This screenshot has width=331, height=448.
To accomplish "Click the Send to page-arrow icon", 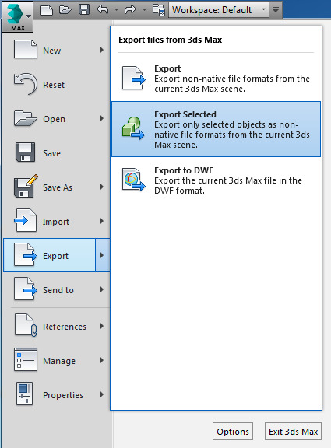I will pos(26,289).
